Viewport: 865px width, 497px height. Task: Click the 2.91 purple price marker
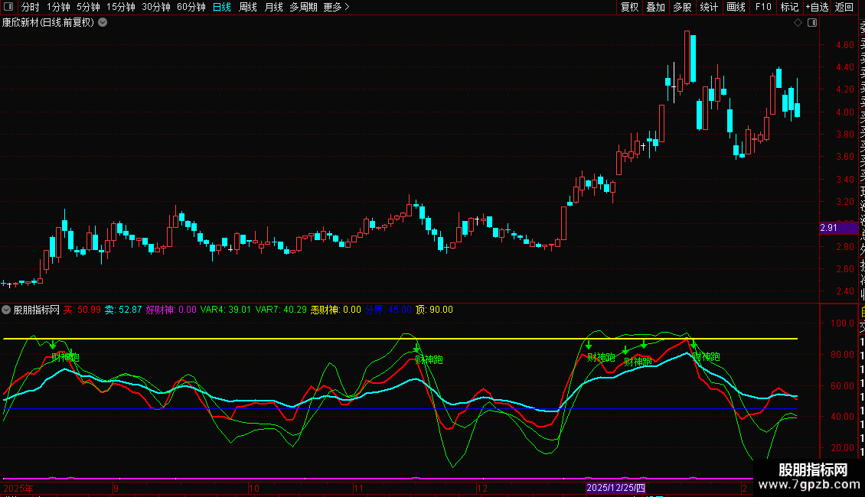pos(828,228)
